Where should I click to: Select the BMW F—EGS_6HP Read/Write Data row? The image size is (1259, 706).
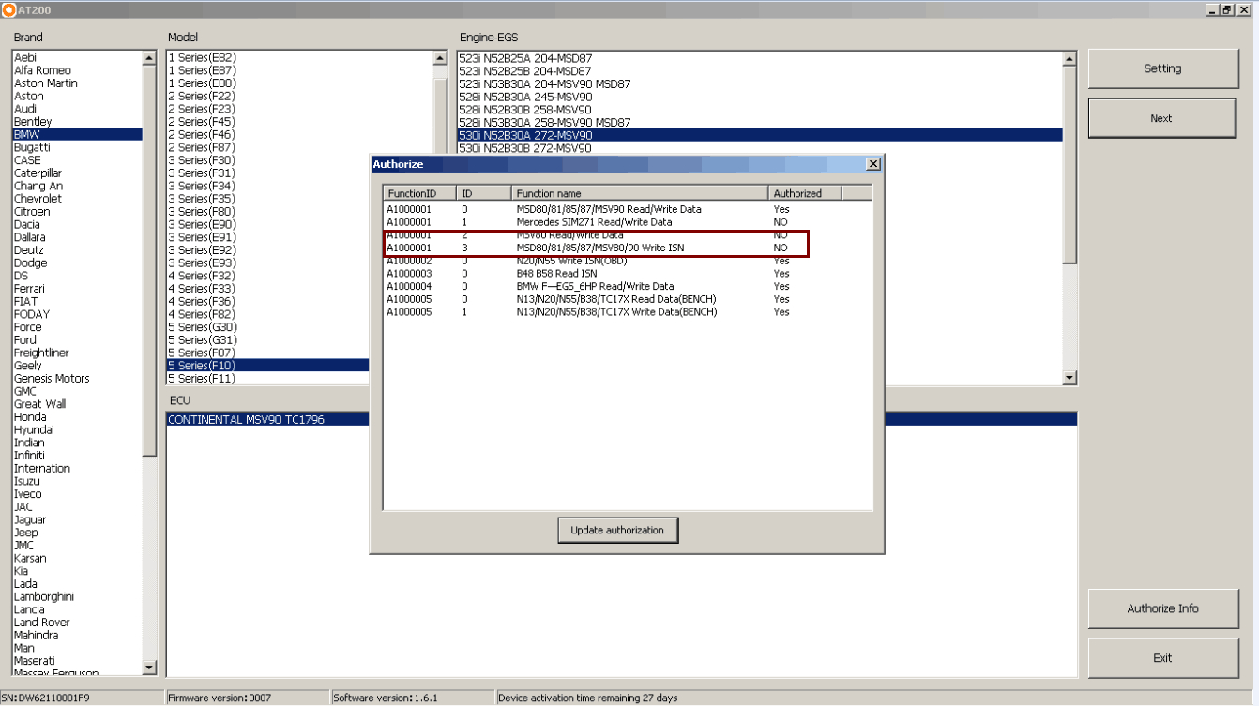click(x=597, y=286)
